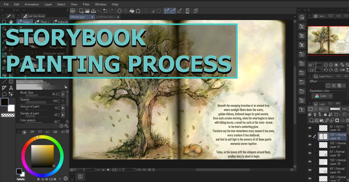349x182 pixels.
Task: Click flip horizontal icon in Navigator
Action: (342, 70)
